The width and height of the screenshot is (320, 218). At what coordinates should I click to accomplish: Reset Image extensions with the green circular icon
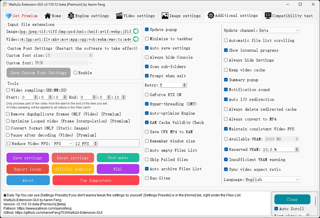click(136, 31)
